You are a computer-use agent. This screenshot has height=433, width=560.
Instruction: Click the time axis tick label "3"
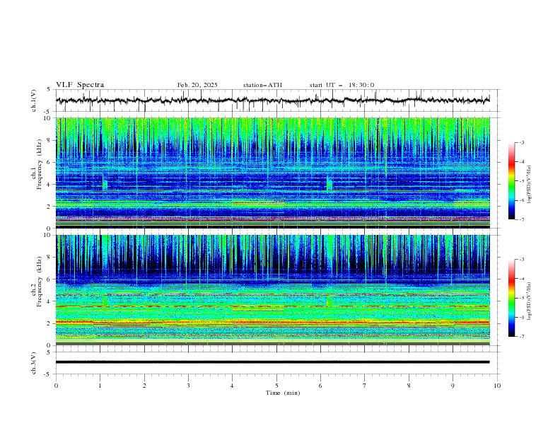188,386
